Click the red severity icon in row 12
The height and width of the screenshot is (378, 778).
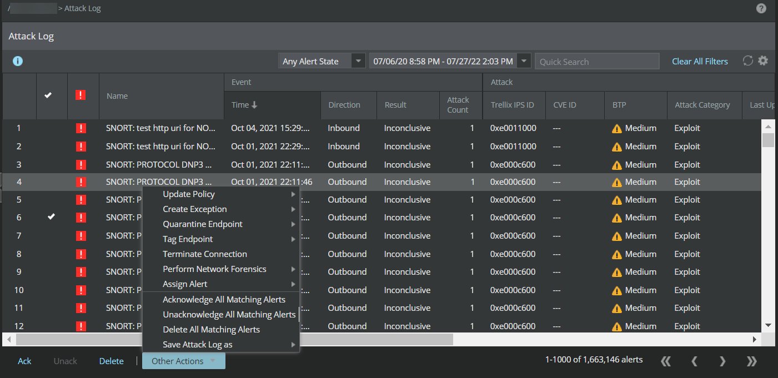[81, 326]
